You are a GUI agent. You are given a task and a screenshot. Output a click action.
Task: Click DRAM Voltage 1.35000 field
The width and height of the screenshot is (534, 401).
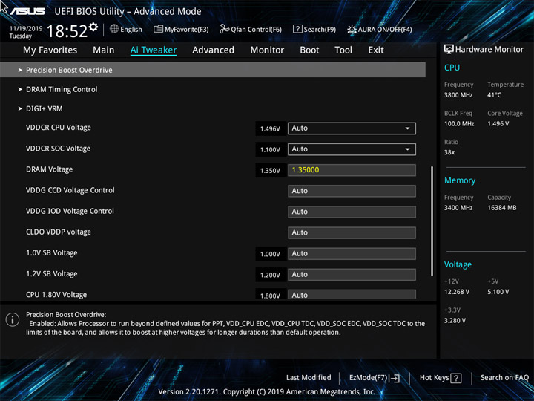tap(352, 170)
